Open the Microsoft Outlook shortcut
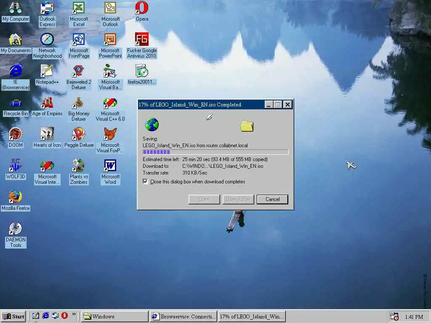431x323 pixels. tap(110, 14)
